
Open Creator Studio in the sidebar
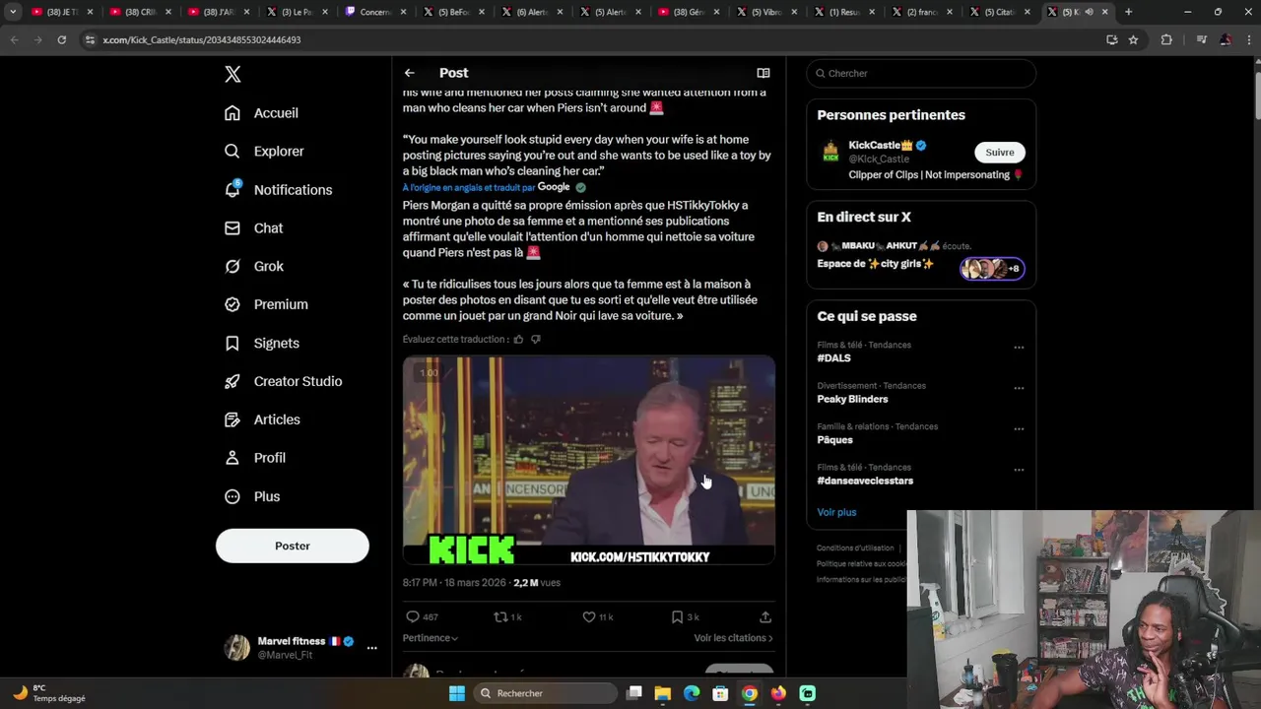[283, 382]
